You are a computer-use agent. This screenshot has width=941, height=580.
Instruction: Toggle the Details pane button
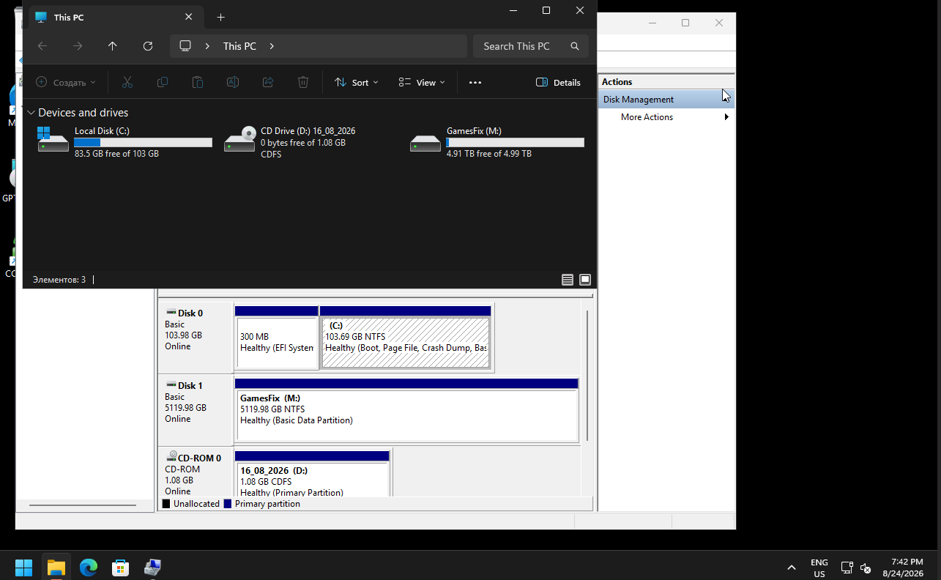pos(559,83)
